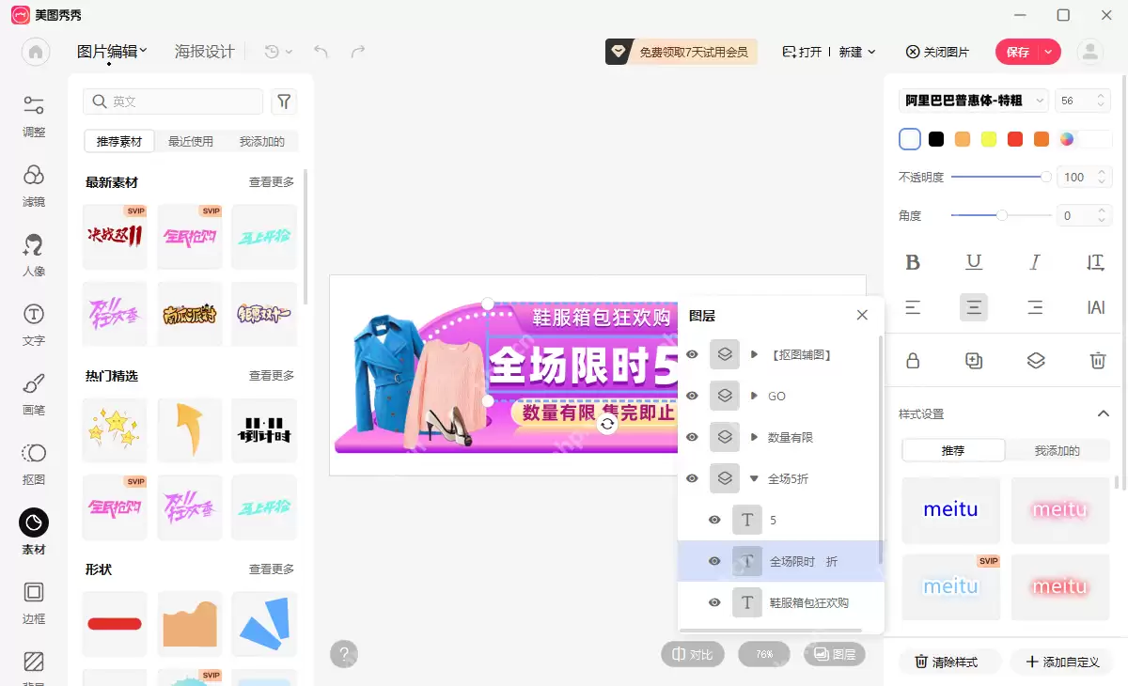1128x686 pixels.
Task: Apply bold formatting to the text
Action: coord(913,261)
